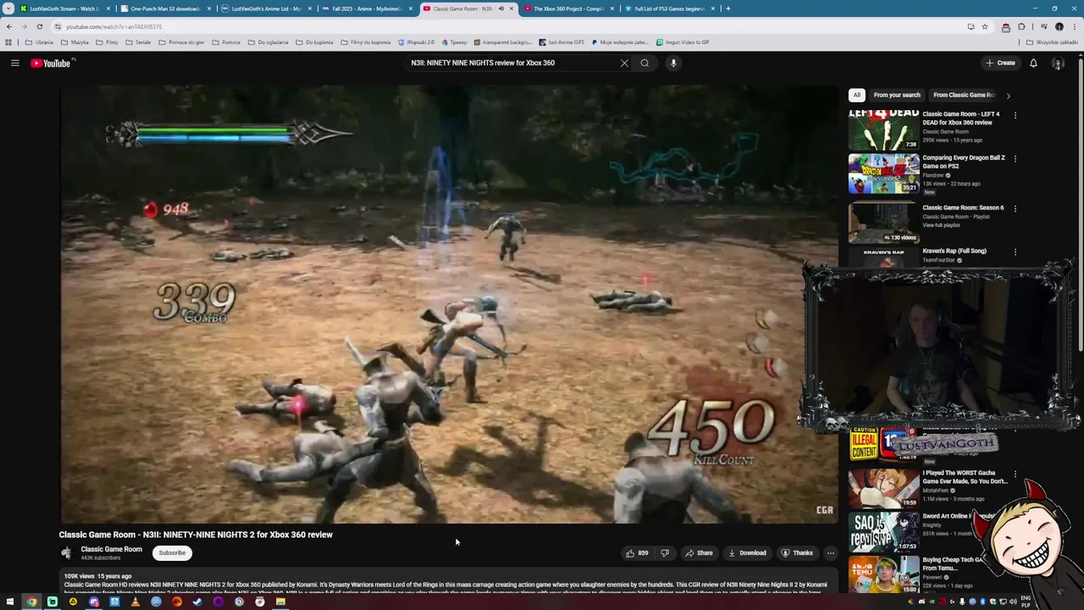Reload the page in Chrome
The height and width of the screenshot is (610, 1084).
pos(39,26)
